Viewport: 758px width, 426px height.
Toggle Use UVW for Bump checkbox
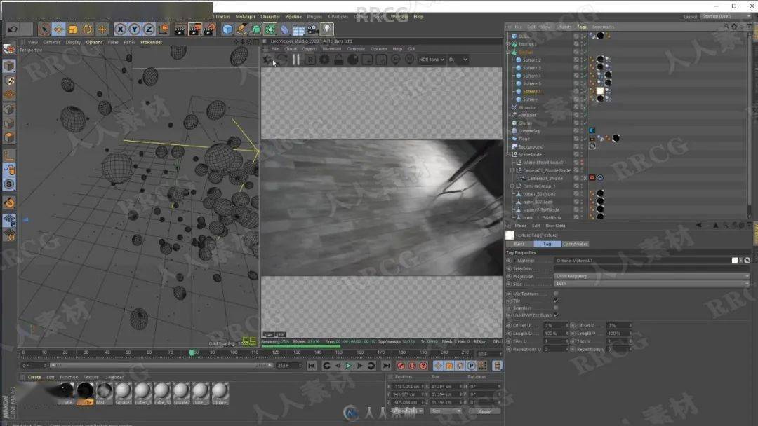556,315
